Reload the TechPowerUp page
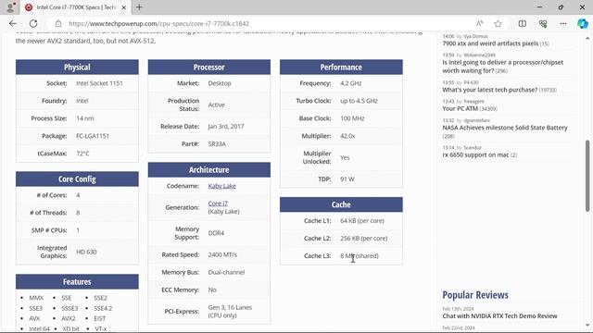This screenshot has height=333, width=593. tap(33, 23)
